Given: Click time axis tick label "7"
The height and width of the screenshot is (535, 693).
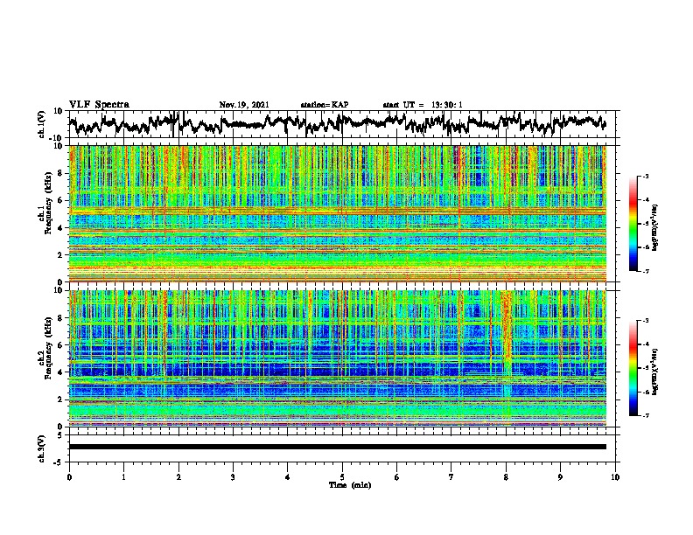Looking at the screenshot, I should coord(451,477).
